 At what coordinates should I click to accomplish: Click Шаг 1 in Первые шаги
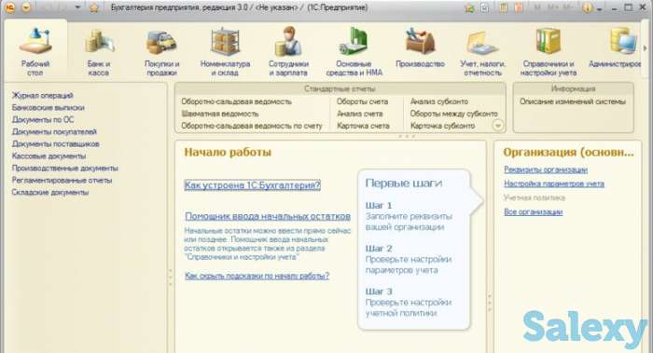click(x=379, y=206)
